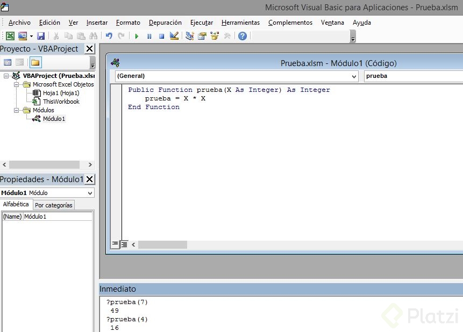
Task: Click the Paste clipboard icon
Action: 81,36
